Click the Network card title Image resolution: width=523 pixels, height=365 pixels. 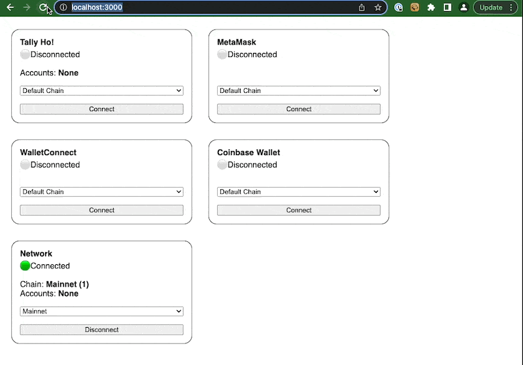[x=36, y=254]
